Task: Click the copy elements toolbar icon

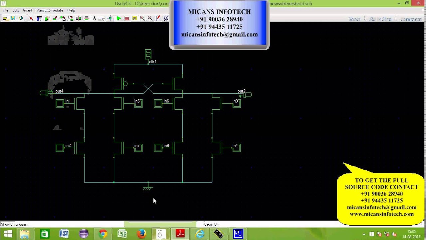Action: (47, 18)
